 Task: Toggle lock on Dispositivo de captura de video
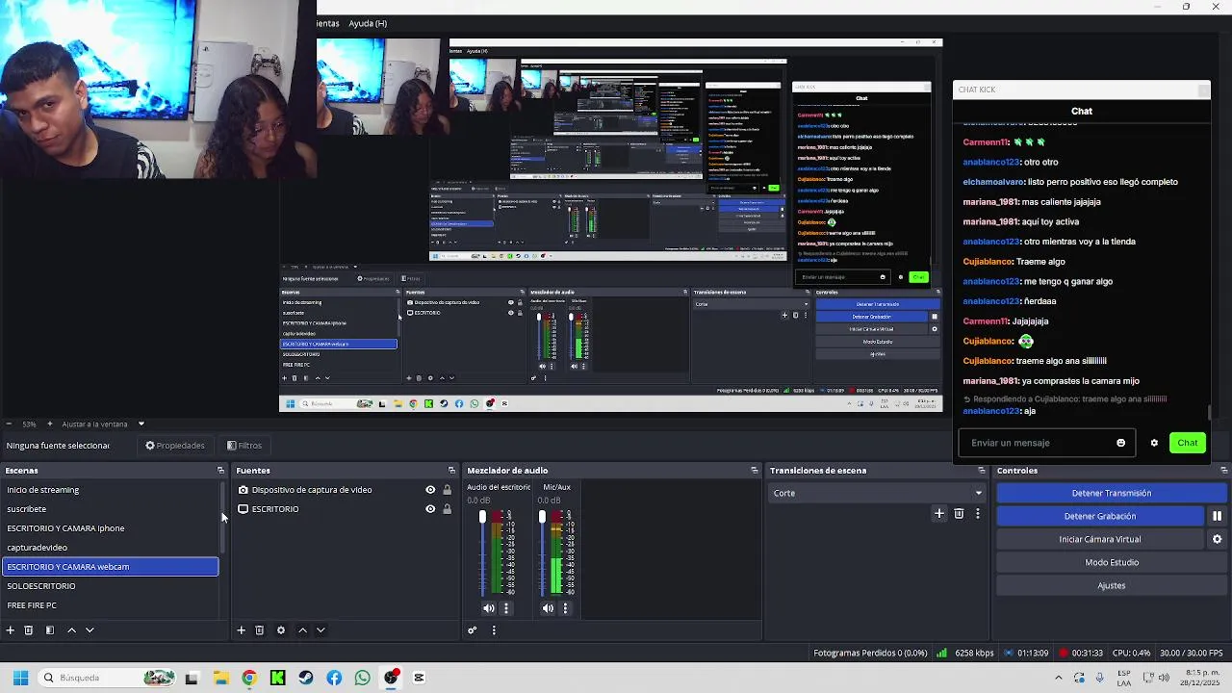click(x=447, y=490)
